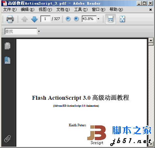The height and width of the screenshot is (148, 155).
Task: Click the Print icon in toolbar
Action: point(10,19)
